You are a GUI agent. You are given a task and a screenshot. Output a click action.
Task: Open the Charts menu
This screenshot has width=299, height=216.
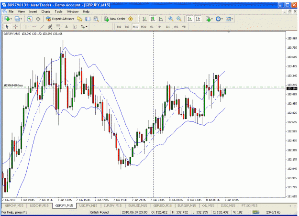tap(46, 11)
